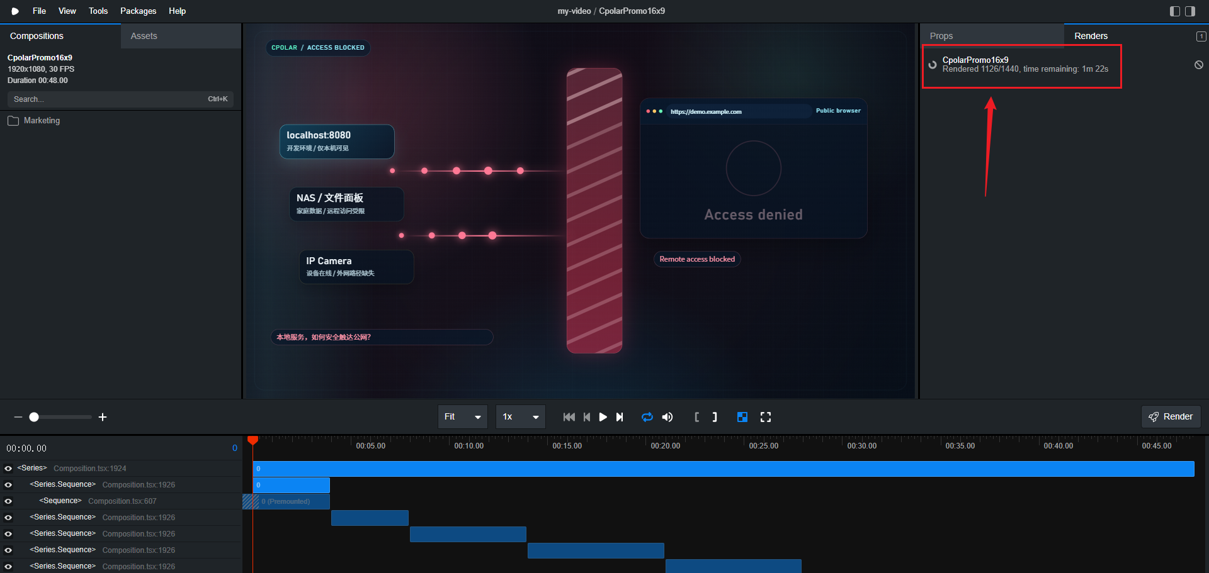The height and width of the screenshot is (573, 1209).
Task: Cancel the CpolarPromo16x9 render job
Action: tap(1198, 65)
